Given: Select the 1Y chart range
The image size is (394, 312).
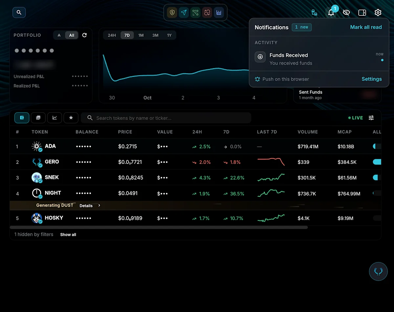Looking at the screenshot, I should click(169, 35).
